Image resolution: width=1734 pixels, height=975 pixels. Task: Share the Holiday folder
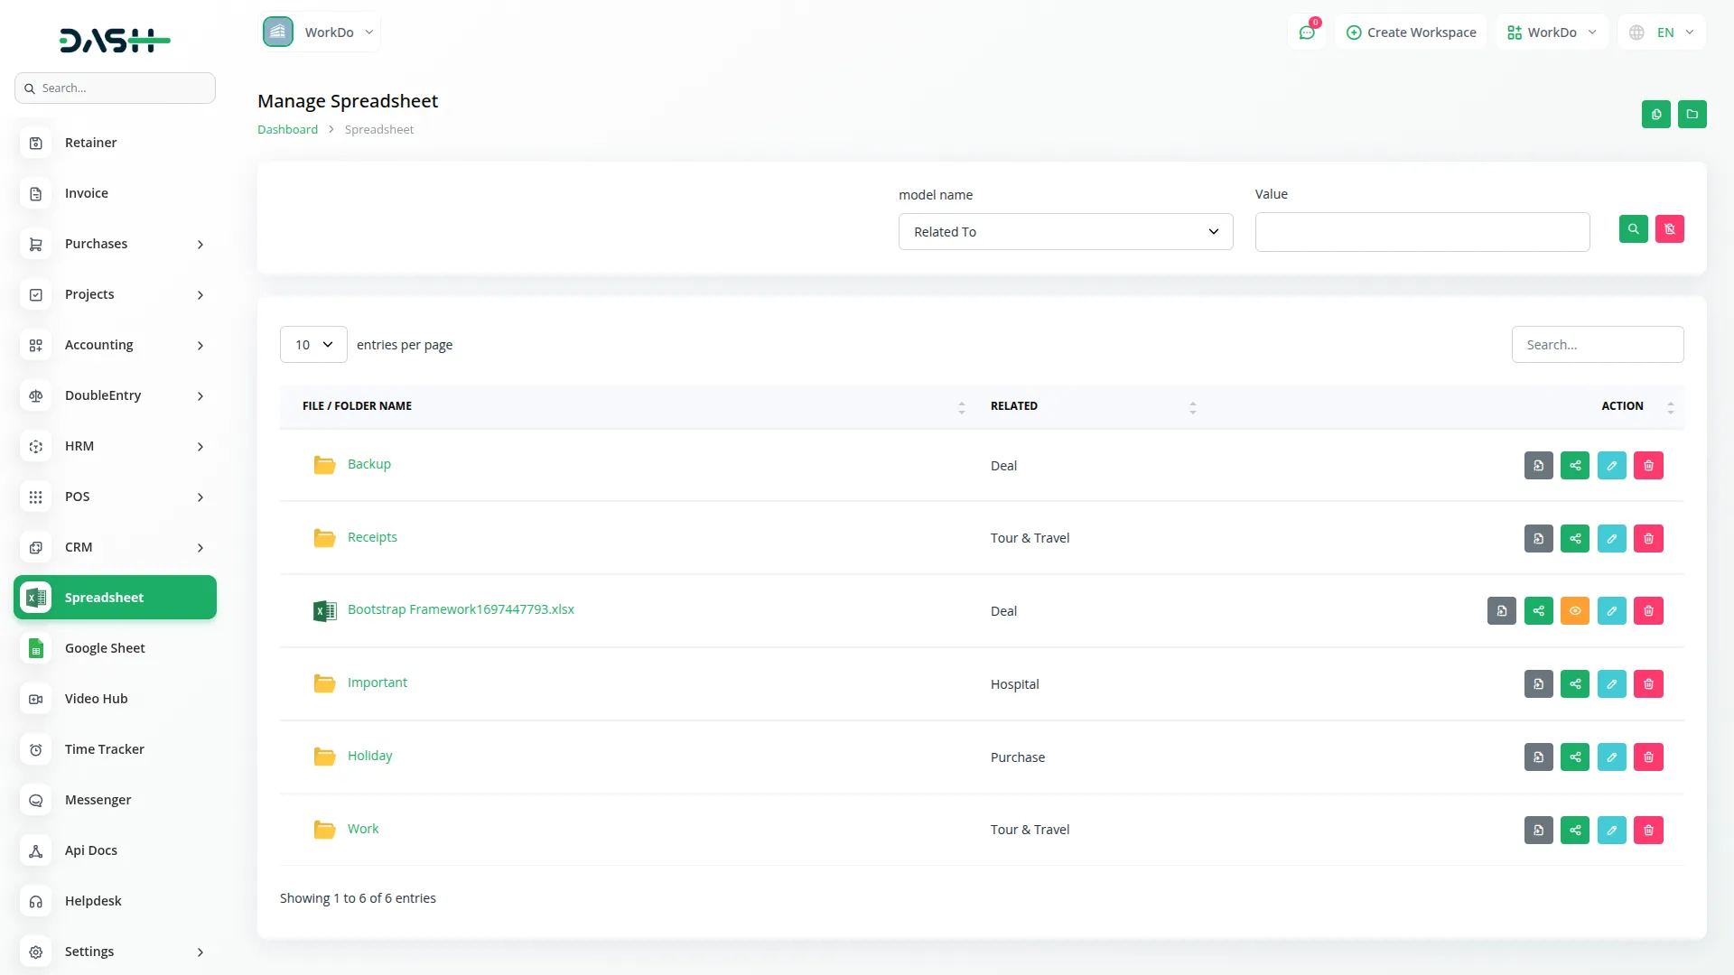[1575, 757]
